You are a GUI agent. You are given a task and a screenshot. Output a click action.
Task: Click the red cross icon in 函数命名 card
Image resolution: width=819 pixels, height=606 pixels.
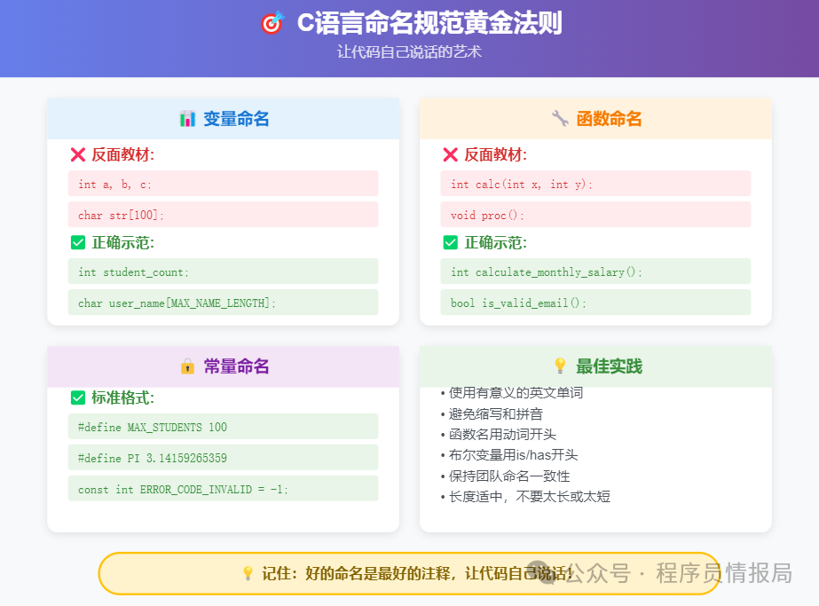pos(450,154)
